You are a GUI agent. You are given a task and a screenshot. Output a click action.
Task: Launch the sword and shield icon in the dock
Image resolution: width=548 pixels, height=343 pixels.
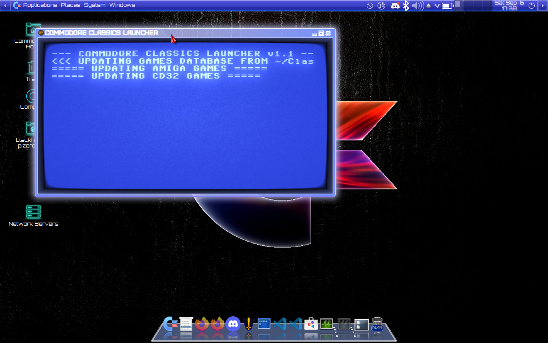(x=249, y=324)
